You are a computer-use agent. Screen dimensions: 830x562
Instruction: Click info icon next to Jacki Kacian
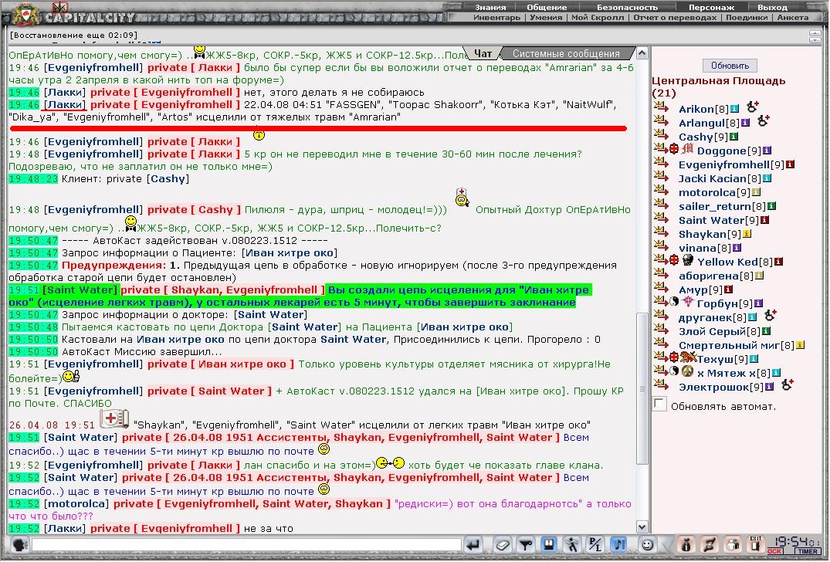tap(767, 178)
